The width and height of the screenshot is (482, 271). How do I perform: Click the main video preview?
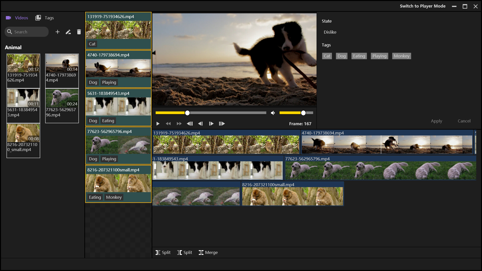tap(234, 59)
